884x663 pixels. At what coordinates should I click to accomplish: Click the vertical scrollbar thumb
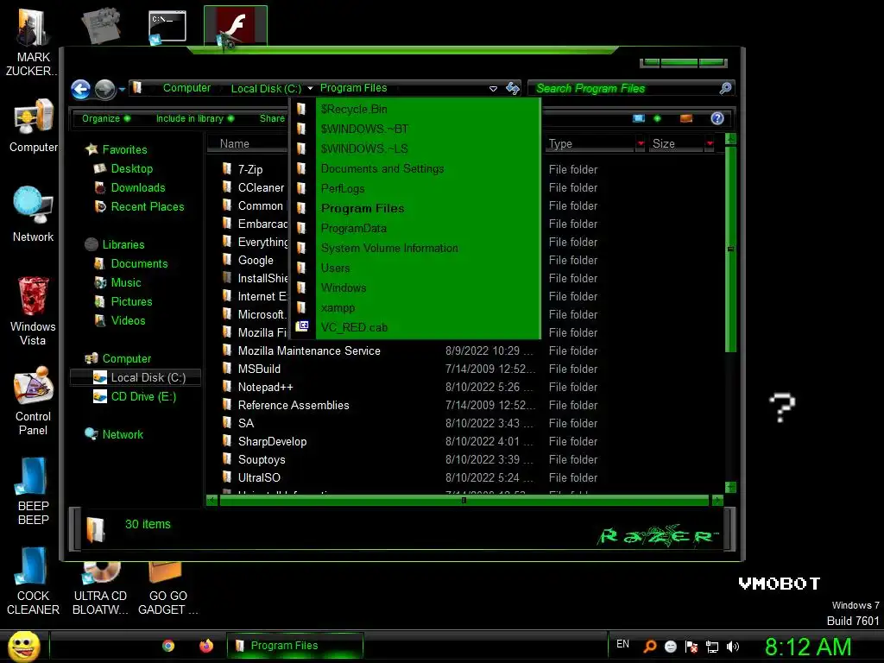(x=730, y=249)
